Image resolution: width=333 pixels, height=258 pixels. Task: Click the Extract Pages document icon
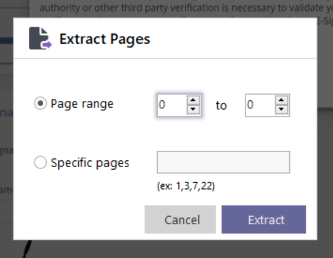pos(40,38)
